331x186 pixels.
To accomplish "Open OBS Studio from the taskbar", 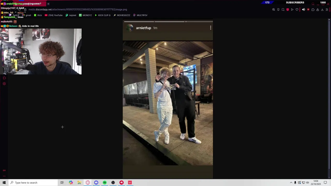I will (113, 183).
